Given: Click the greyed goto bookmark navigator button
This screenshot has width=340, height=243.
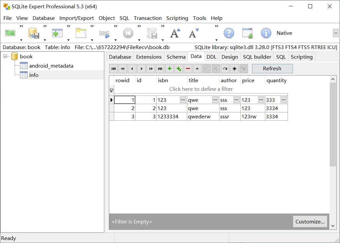Looking at the screenshot, I should [x=244, y=69].
